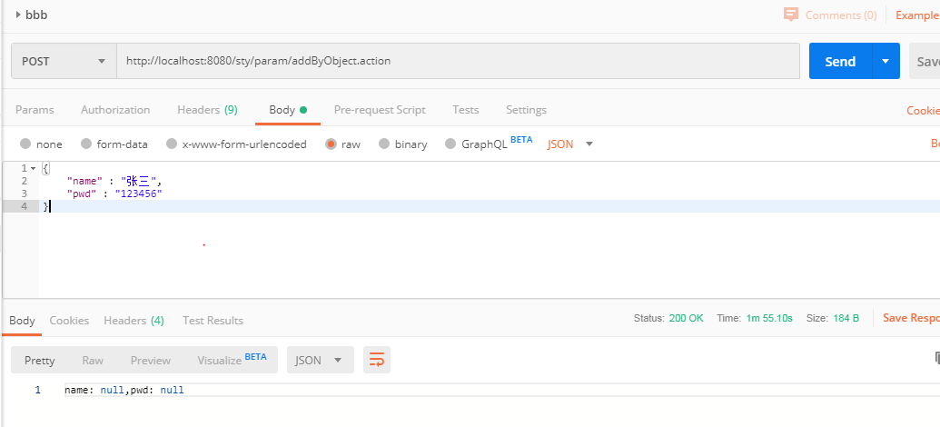Image resolution: width=940 pixels, height=427 pixels.
Task: Select the Pretty response view
Action: click(x=40, y=360)
